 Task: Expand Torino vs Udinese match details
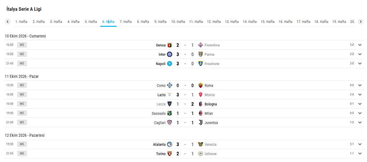360,154
